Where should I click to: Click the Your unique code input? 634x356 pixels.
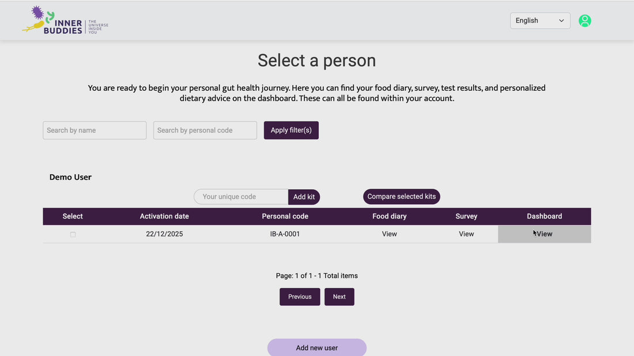coord(241,197)
